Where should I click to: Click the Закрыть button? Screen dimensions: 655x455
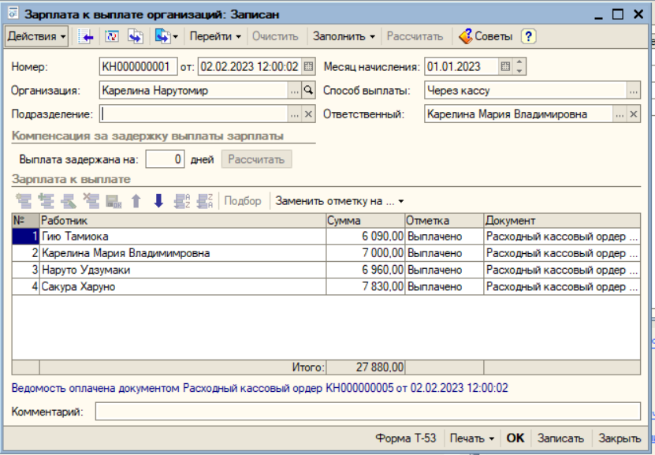tap(620, 438)
